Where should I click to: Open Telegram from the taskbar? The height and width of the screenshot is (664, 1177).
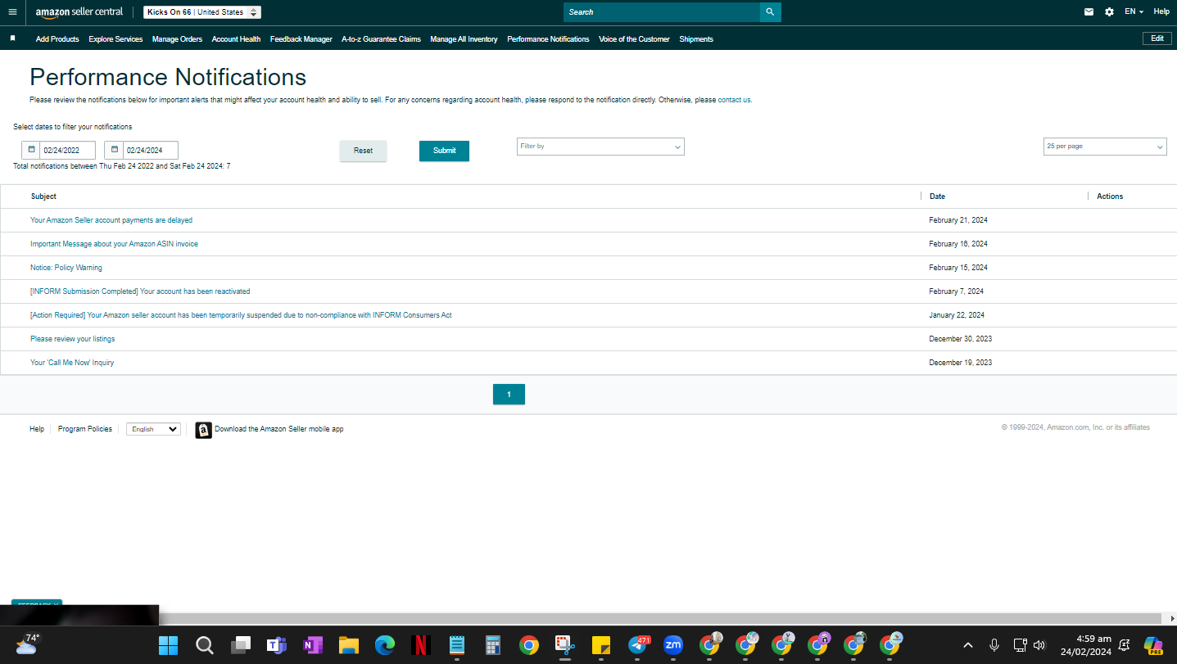tap(638, 645)
